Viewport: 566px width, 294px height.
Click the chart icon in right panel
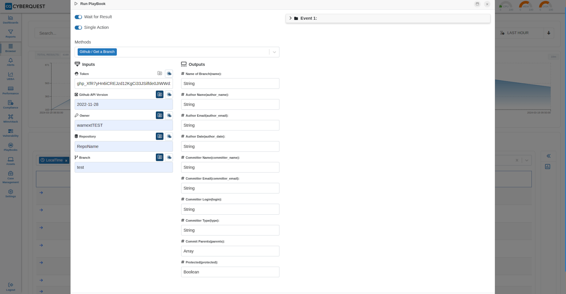(x=548, y=167)
